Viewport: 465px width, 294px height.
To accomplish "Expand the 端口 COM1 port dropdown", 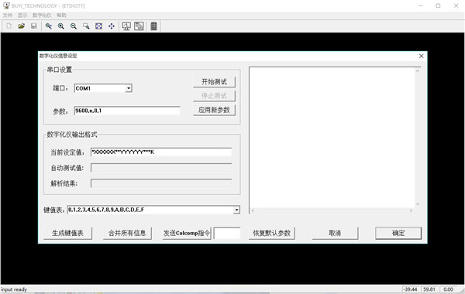I will click(x=129, y=88).
